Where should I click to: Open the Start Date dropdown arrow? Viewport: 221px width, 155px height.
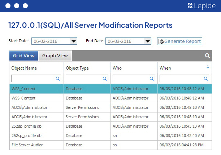(x=73, y=41)
